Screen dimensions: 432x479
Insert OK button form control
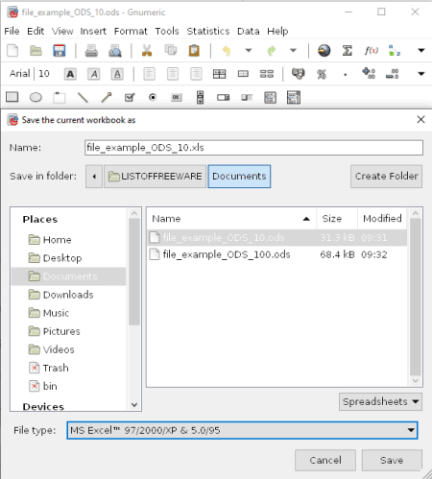[177, 97]
